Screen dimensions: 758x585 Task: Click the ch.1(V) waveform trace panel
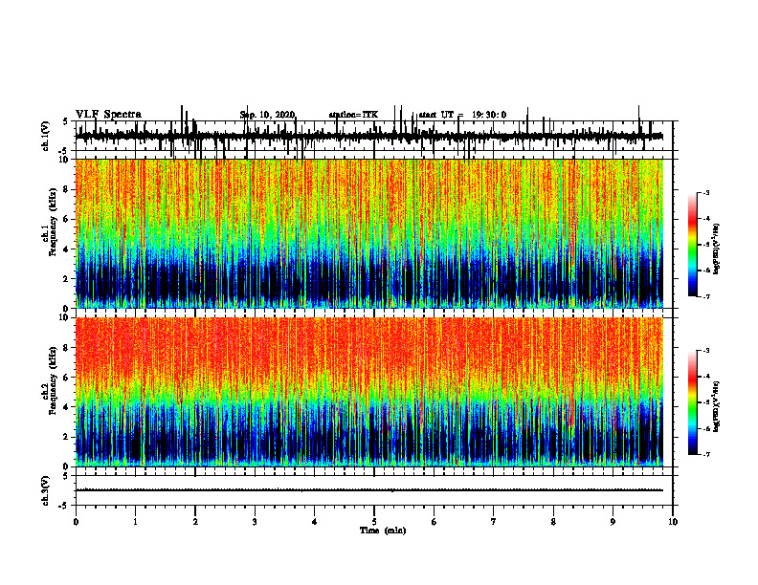click(x=374, y=136)
